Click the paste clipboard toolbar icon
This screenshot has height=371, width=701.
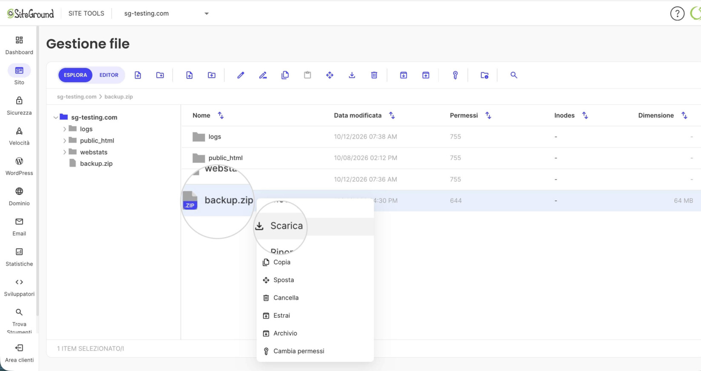[307, 75]
